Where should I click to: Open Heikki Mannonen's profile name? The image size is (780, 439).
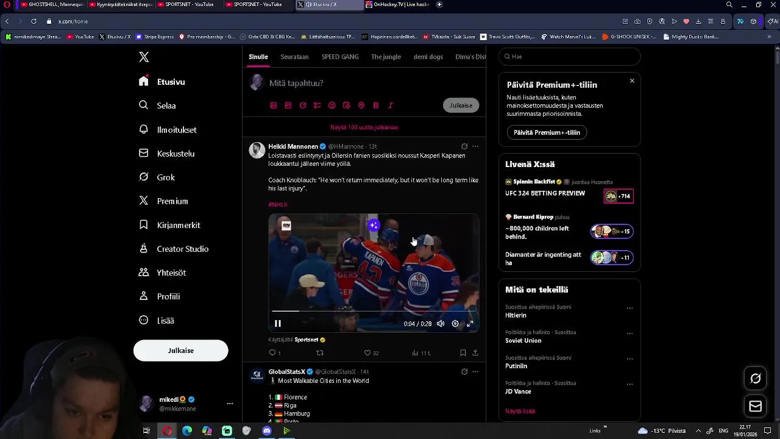pos(293,146)
